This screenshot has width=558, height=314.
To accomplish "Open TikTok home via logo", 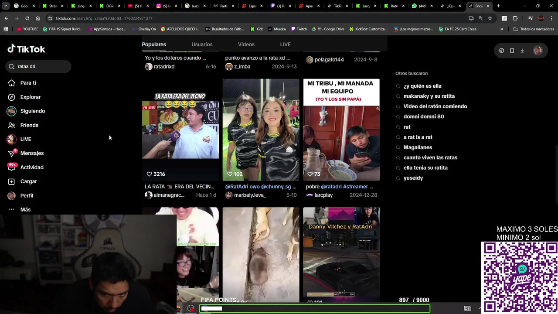I will [x=26, y=49].
